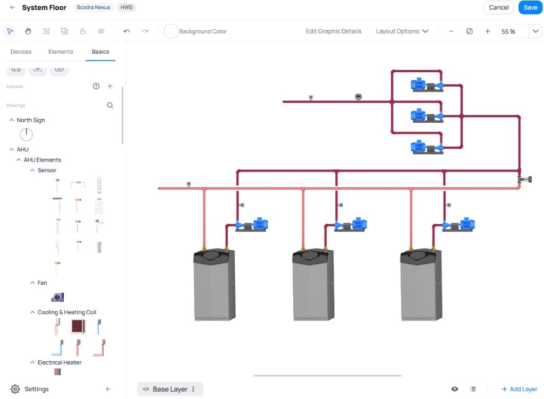Open Settings with the gear icon
The image size is (544, 399).
pos(15,389)
